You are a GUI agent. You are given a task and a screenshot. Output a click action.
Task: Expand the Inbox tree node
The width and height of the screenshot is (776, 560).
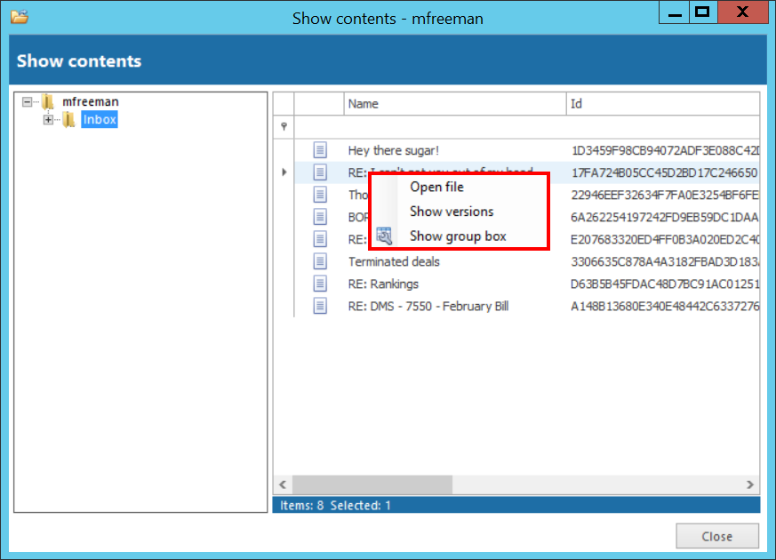[48, 119]
